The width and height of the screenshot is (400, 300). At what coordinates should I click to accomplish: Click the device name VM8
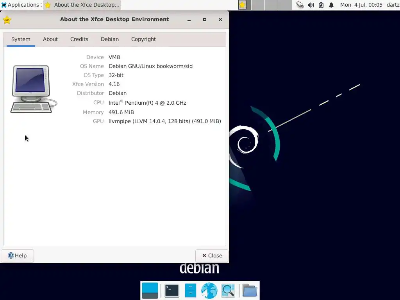pos(114,57)
